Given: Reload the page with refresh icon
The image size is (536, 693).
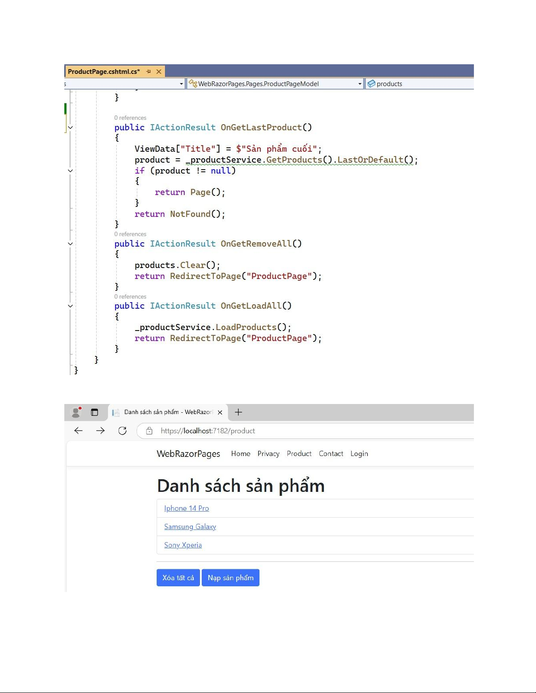Looking at the screenshot, I should (x=123, y=431).
